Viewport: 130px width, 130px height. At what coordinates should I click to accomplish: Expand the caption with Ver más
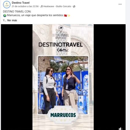pos(12,20)
